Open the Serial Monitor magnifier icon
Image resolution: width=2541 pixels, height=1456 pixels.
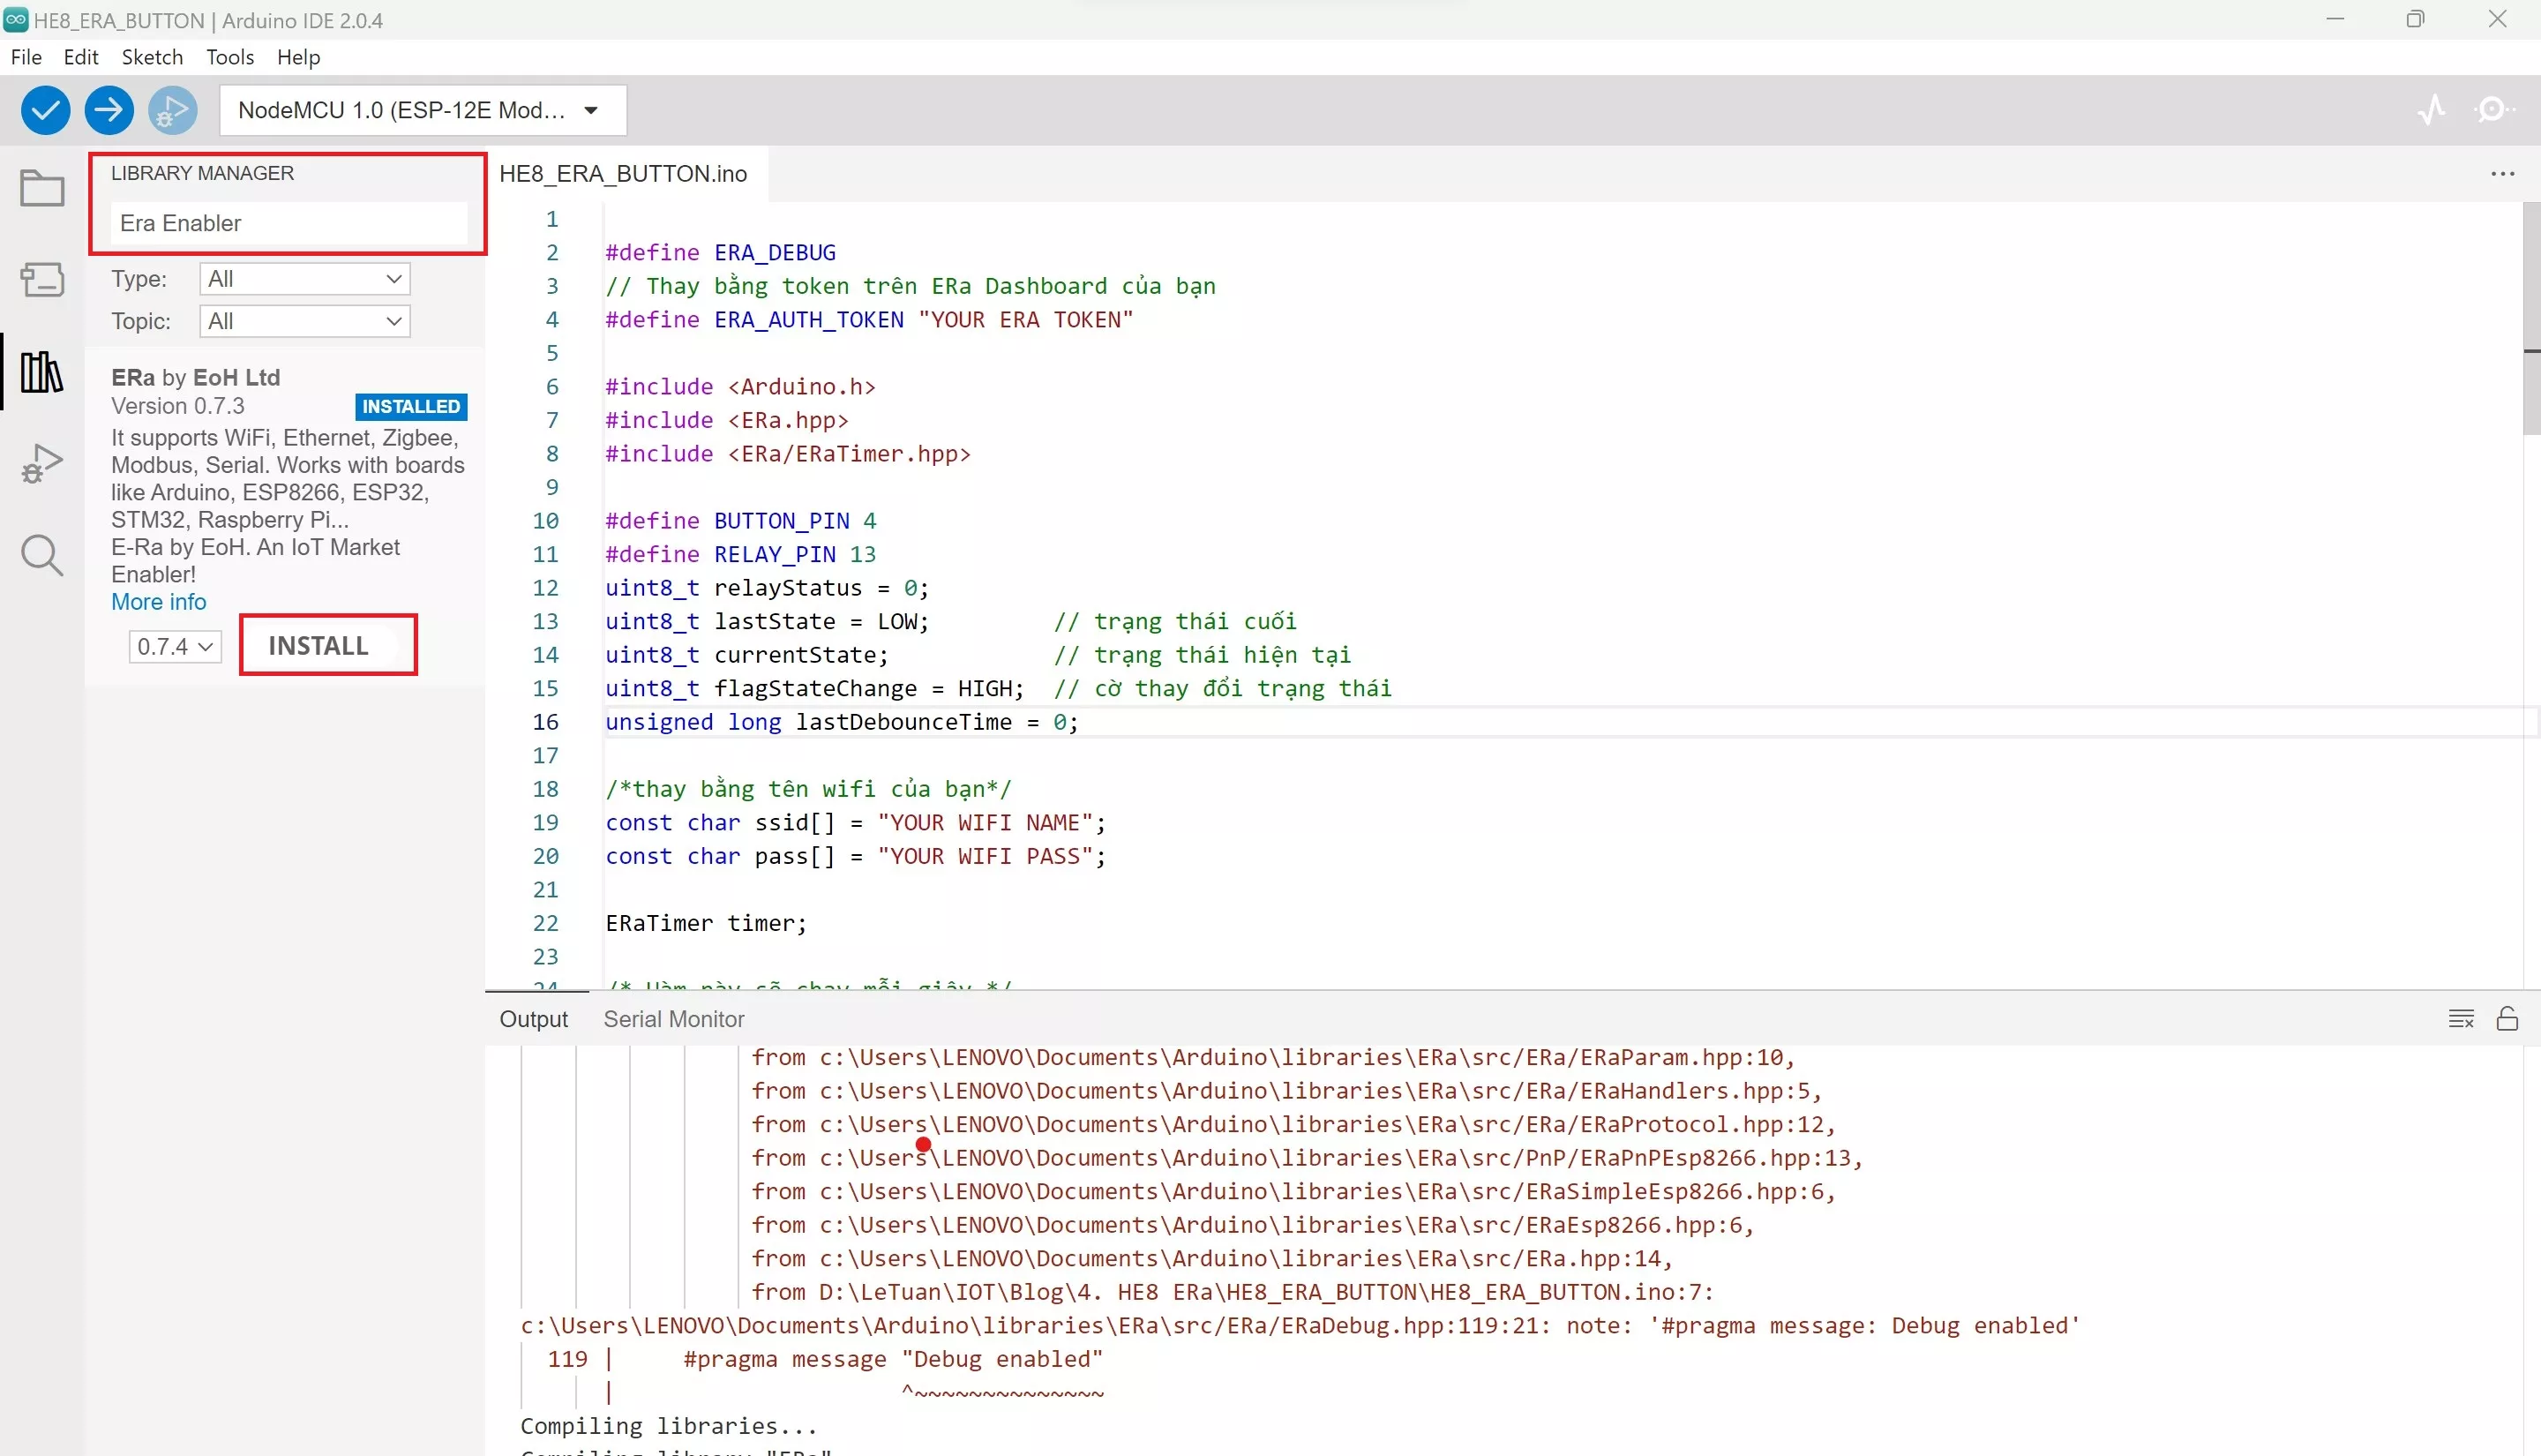[x=2494, y=109]
